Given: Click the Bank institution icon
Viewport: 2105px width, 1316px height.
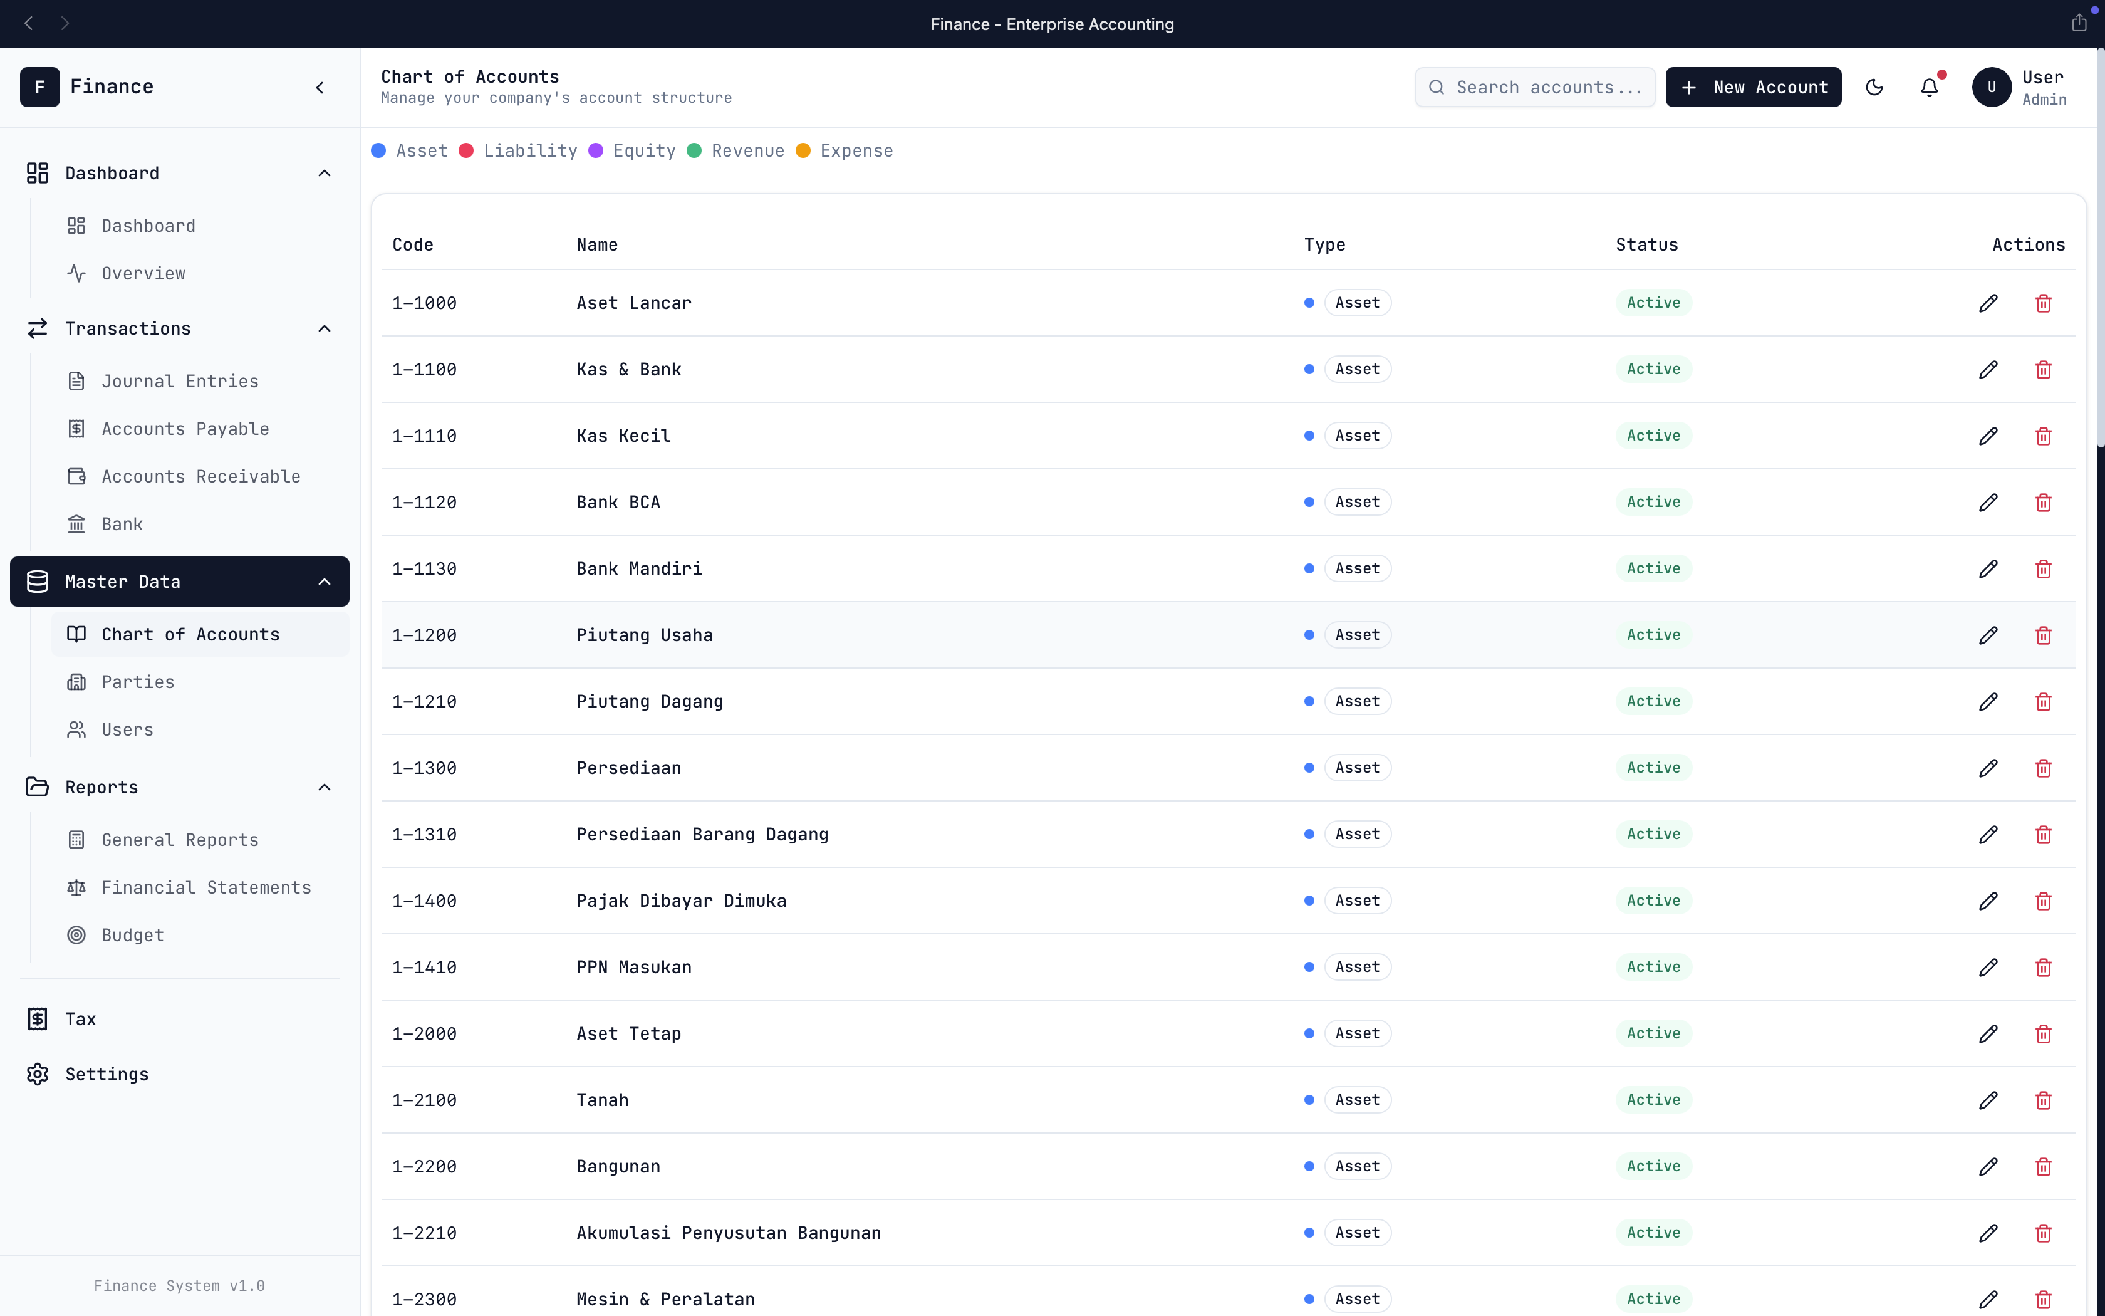Looking at the screenshot, I should (78, 523).
